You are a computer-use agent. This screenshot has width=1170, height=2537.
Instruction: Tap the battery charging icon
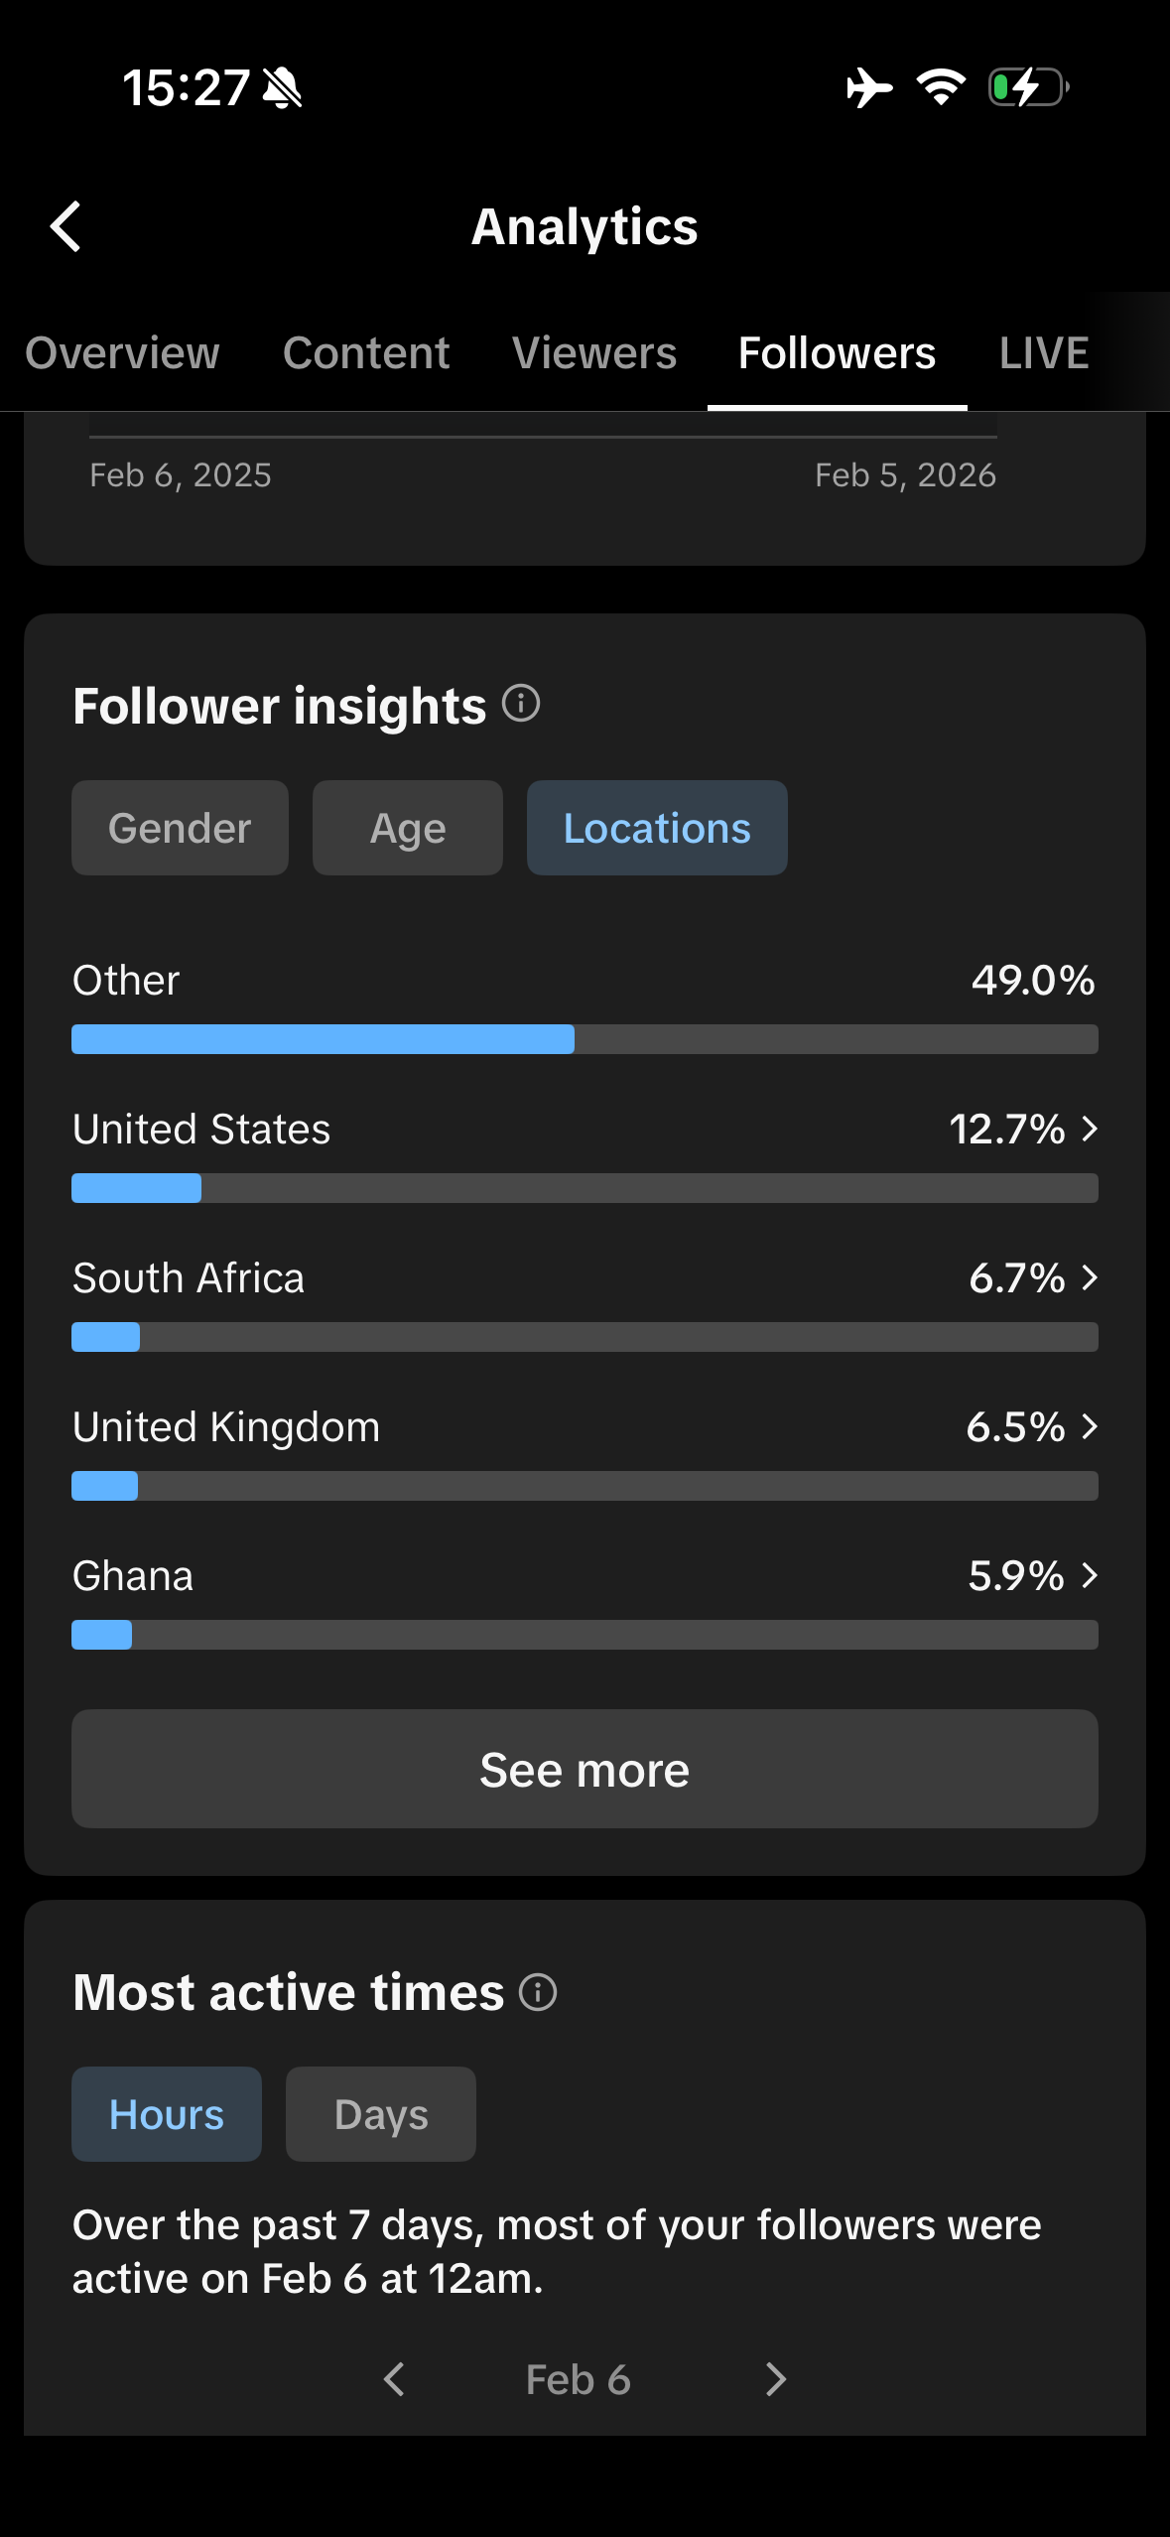[x=1028, y=87]
